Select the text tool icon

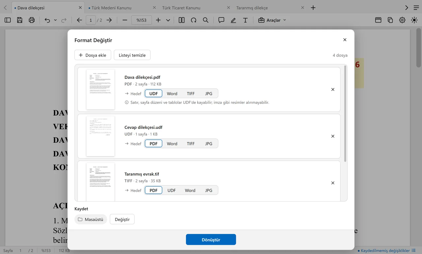[x=245, y=20]
